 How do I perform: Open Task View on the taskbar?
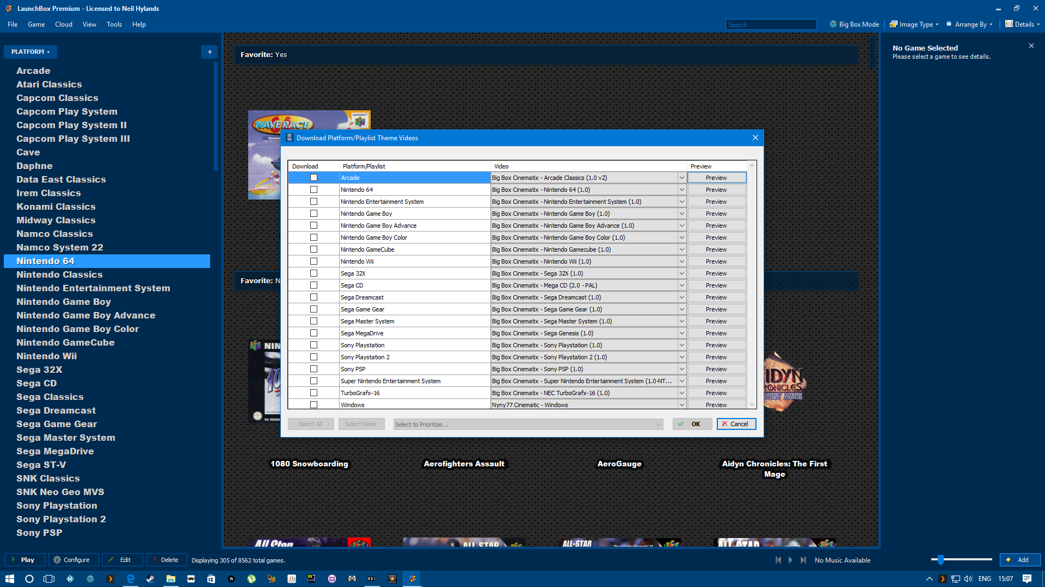(49, 579)
